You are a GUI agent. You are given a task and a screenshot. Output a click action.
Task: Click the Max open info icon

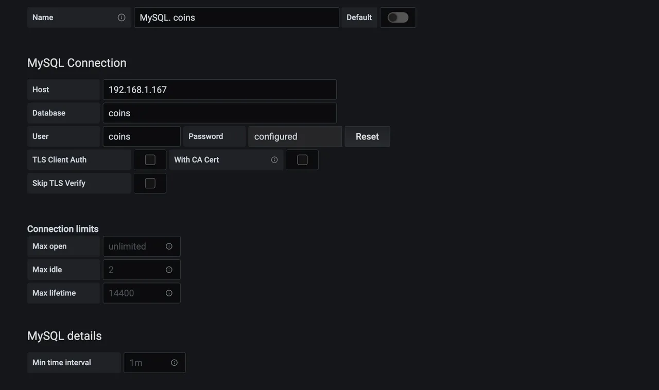click(169, 246)
